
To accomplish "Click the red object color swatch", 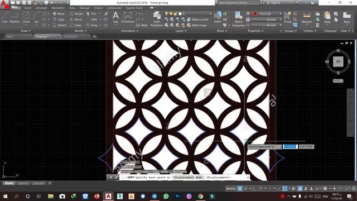I will point(255,13).
